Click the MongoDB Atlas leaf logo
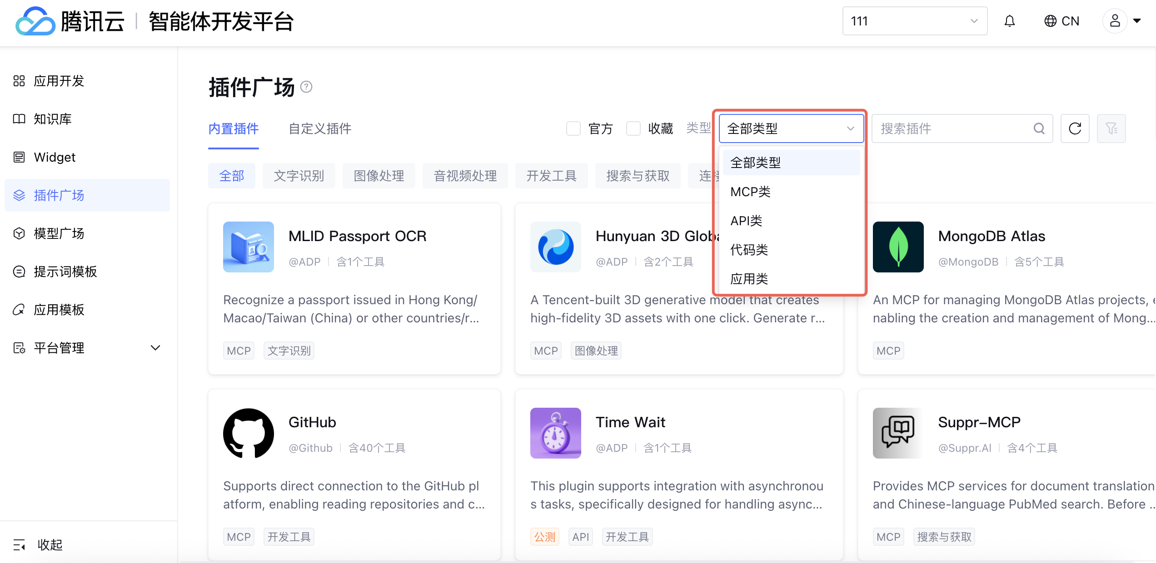Screen dimensions: 1156x563 point(898,247)
